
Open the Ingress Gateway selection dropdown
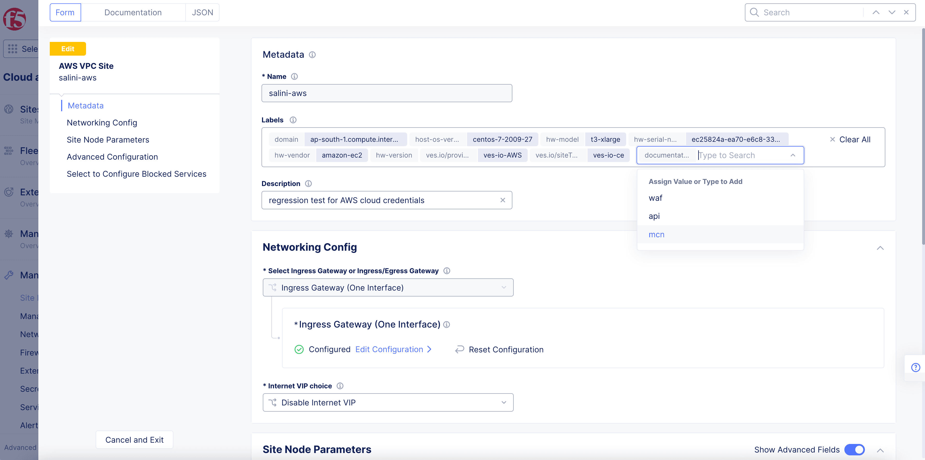coord(388,287)
